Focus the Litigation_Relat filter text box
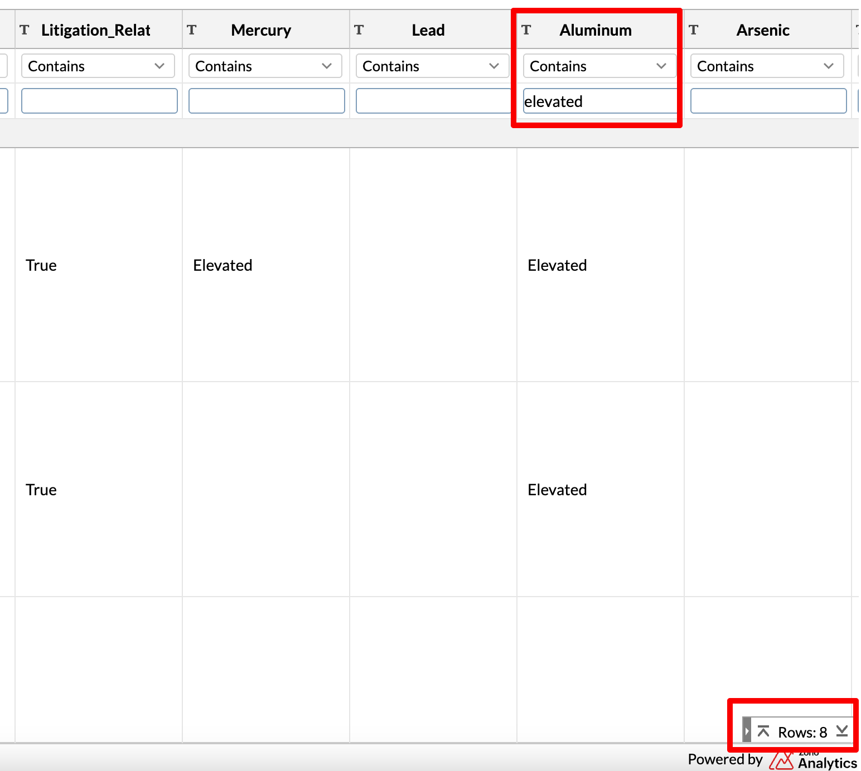This screenshot has width=861, height=771. [x=99, y=101]
